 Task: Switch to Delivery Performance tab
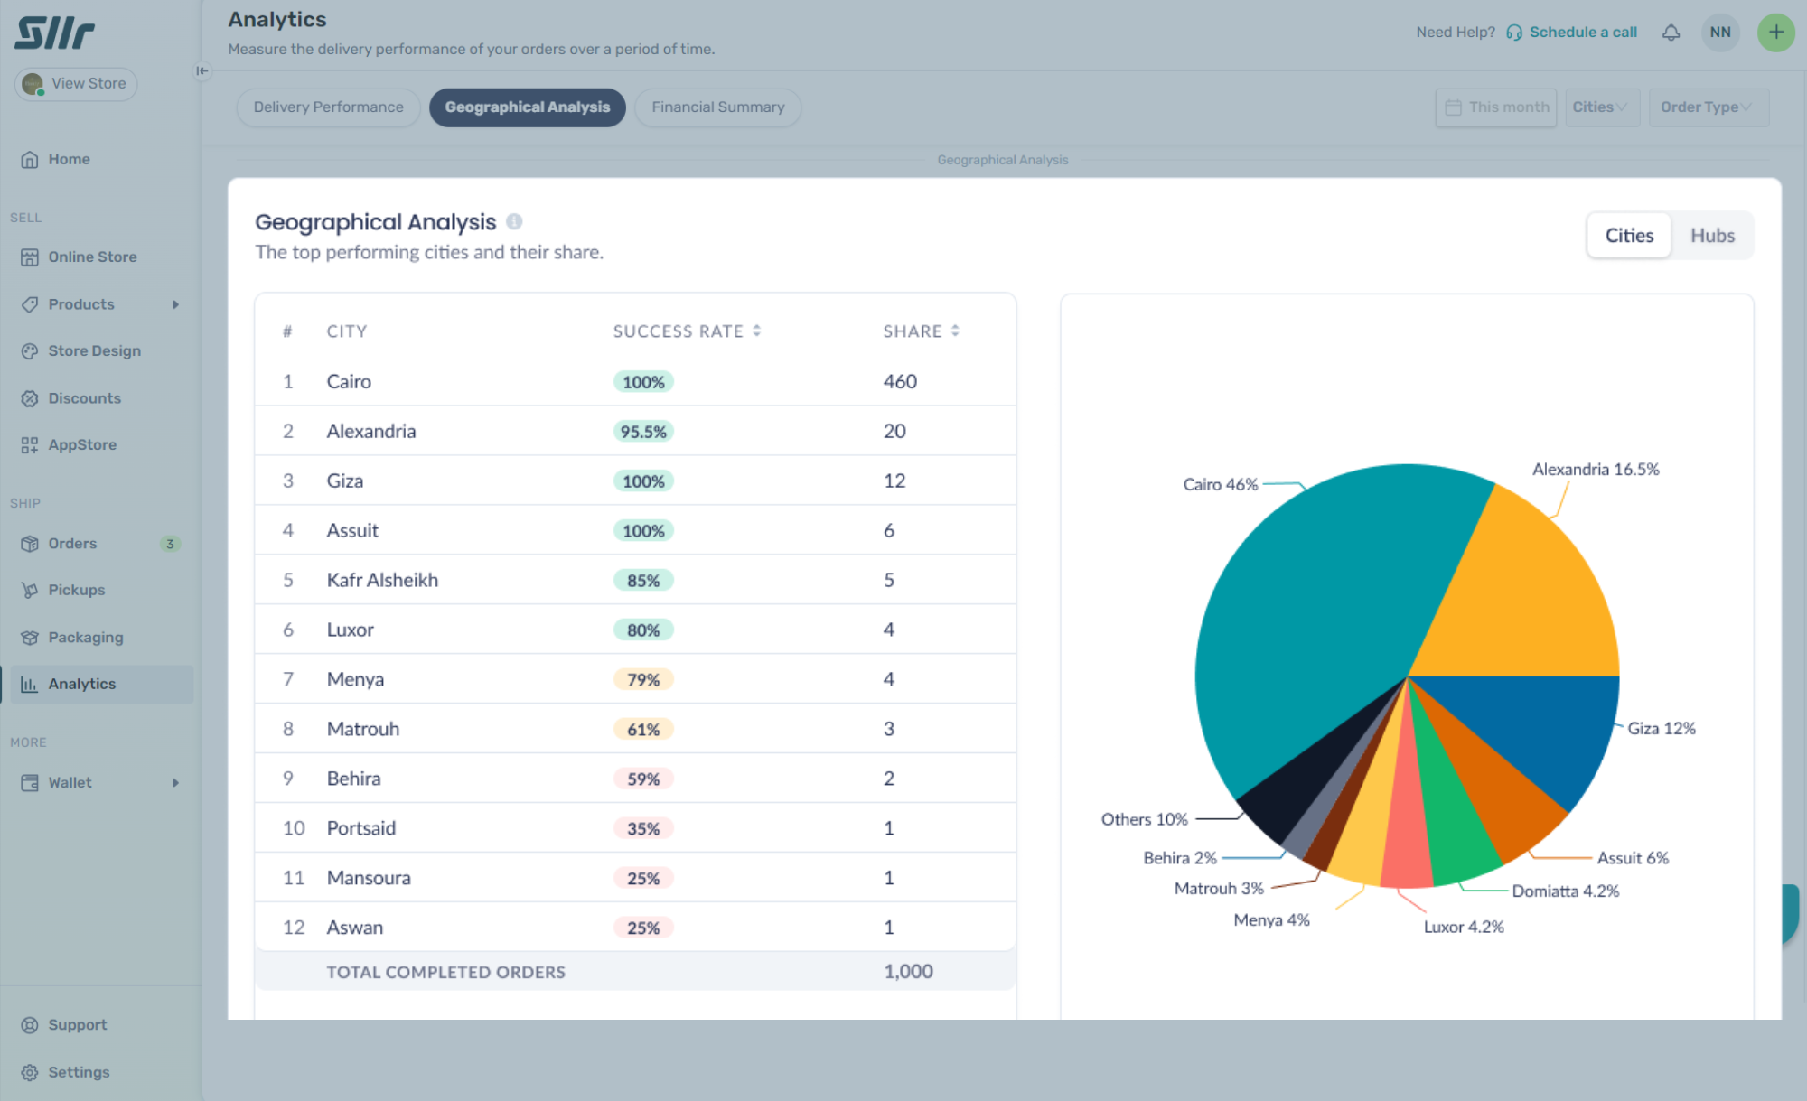click(328, 107)
